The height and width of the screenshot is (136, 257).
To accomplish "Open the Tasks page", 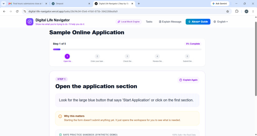I will click(x=149, y=22).
